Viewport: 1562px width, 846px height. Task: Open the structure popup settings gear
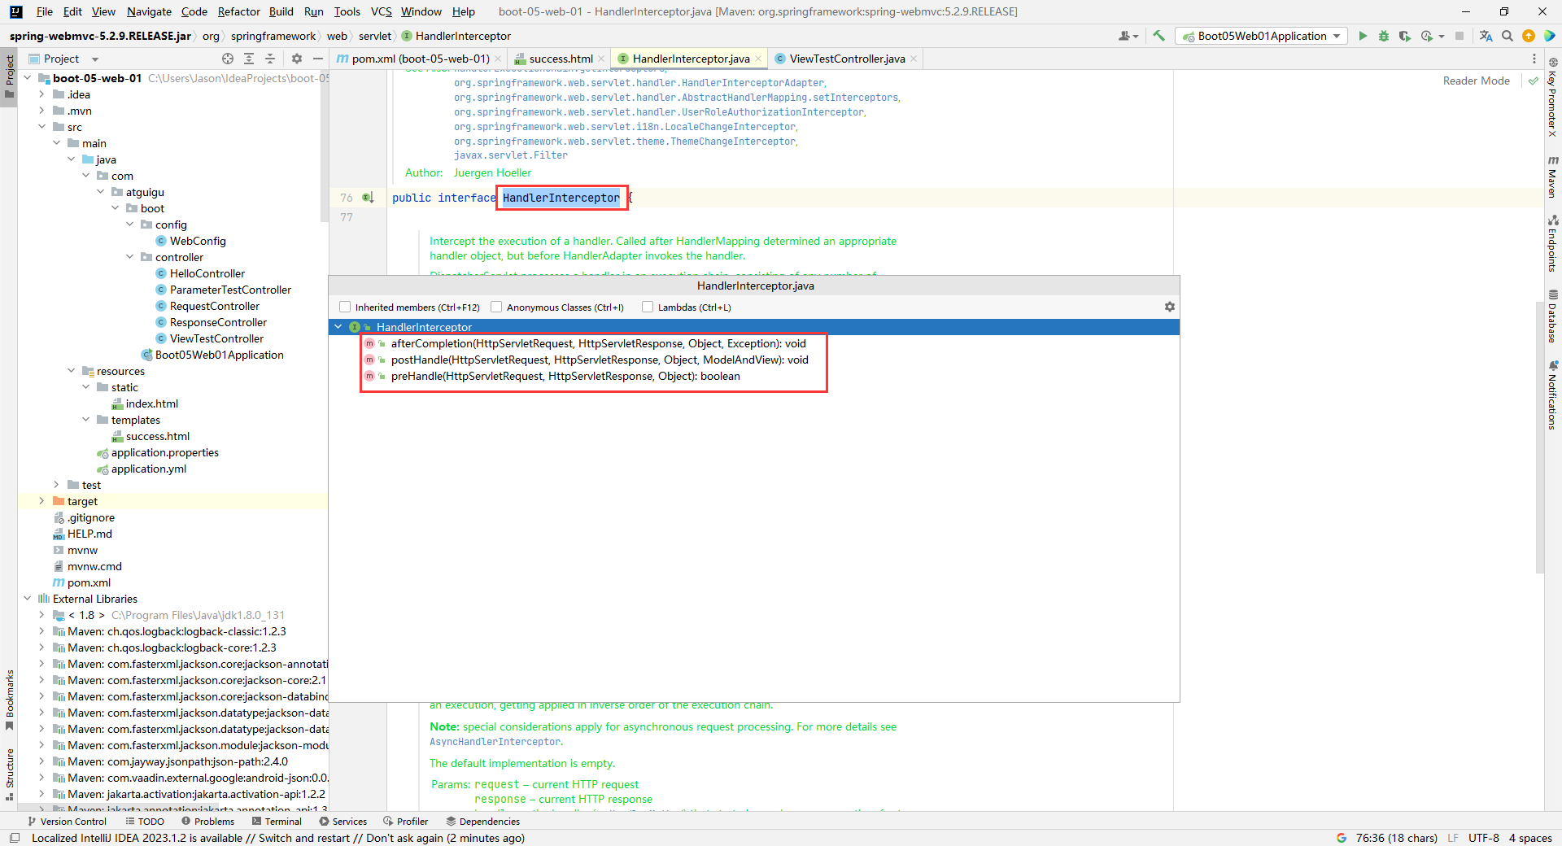coord(1169,307)
